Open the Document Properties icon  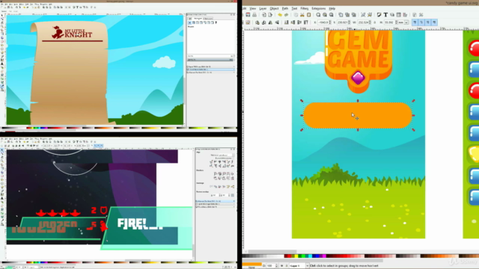[421, 15]
